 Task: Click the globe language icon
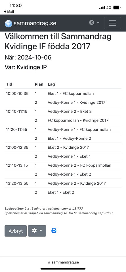click(x=92, y=23)
